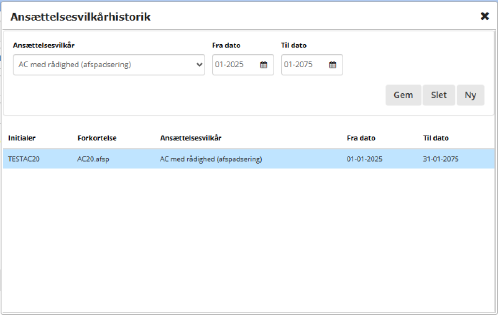Click the 01-01-2025 start date cell

pyautogui.click(x=365, y=159)
